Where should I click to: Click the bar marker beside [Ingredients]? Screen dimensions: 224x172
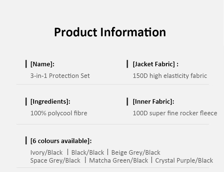pyautogui.click(x=26, y=101)
